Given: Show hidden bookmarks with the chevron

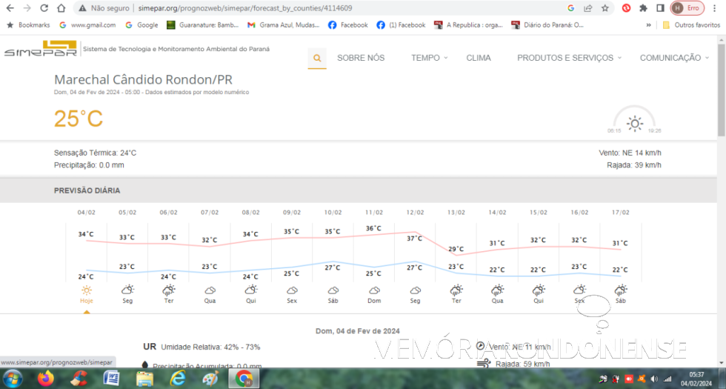Looking at the screenshot, I should click(x=649, y=24).
